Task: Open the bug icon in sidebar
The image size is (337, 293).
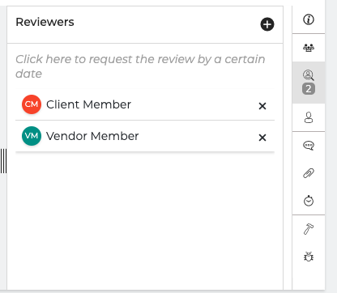Action: (309, 257)
